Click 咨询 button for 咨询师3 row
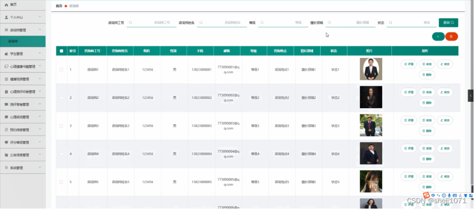This screenshot has width=474, height=209. coord(427,120)
